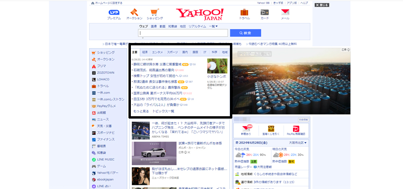Open the Card icon in header
Screen dimensions: 403x189
pyautogui.click(x=265, y=12)
